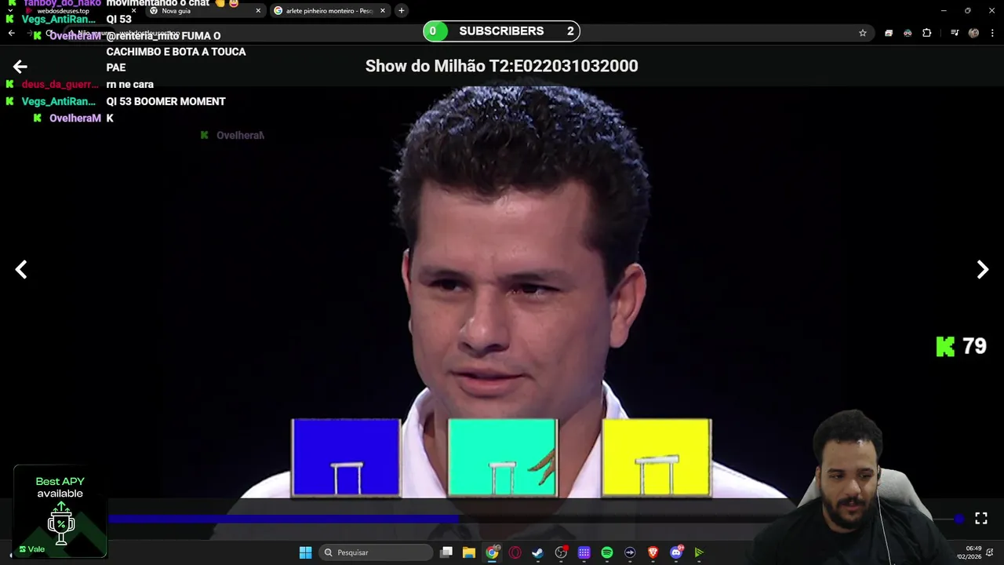Open the media controls music-note icon

point(955,33)
